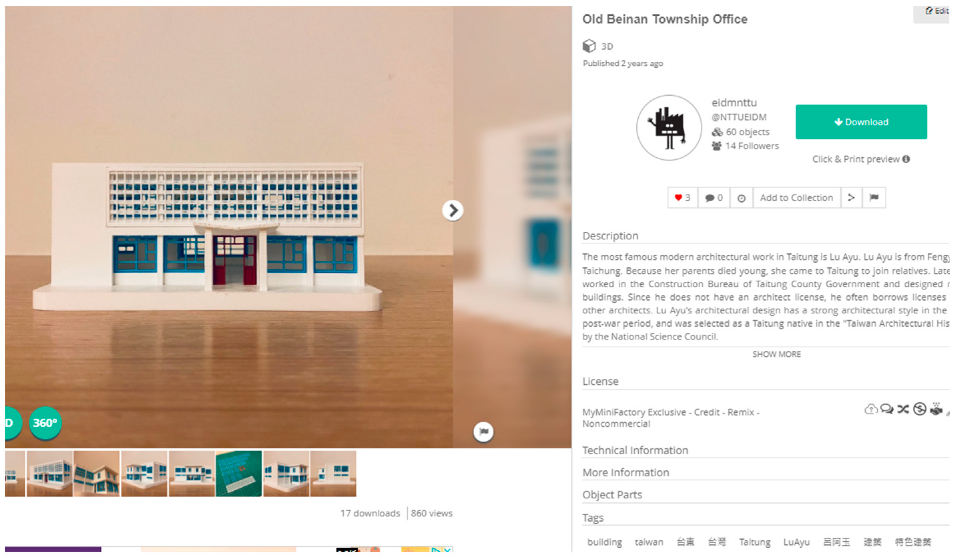Click the clock watch-later icon
Image resolution: width=956 pixels, height=560 pixels.
pos(741,199)
